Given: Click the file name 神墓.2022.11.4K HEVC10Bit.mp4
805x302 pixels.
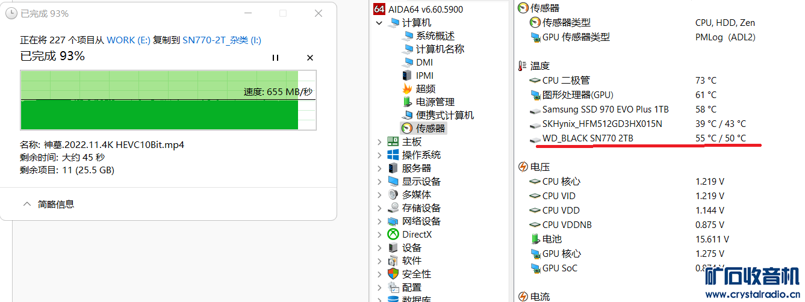Looking at the screenshot, I should [x=114, y=145].
